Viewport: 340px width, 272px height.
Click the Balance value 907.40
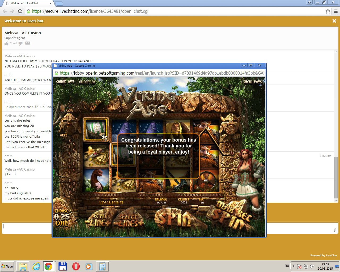161,203
